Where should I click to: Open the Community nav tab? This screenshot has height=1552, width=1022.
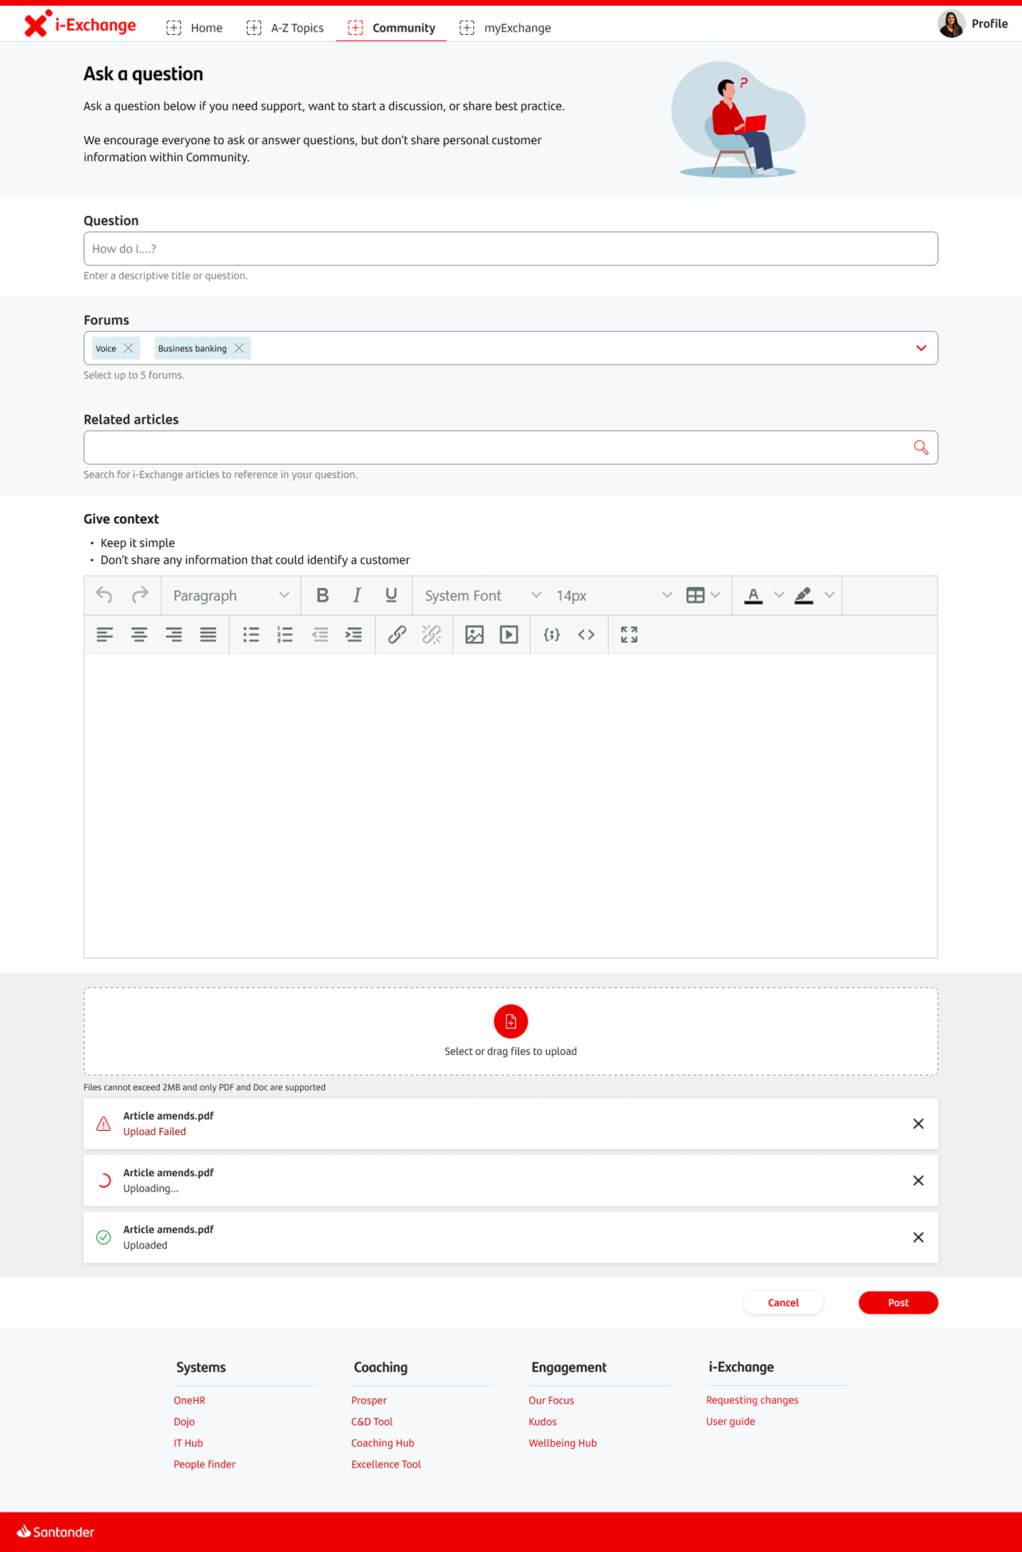(391, 28)
